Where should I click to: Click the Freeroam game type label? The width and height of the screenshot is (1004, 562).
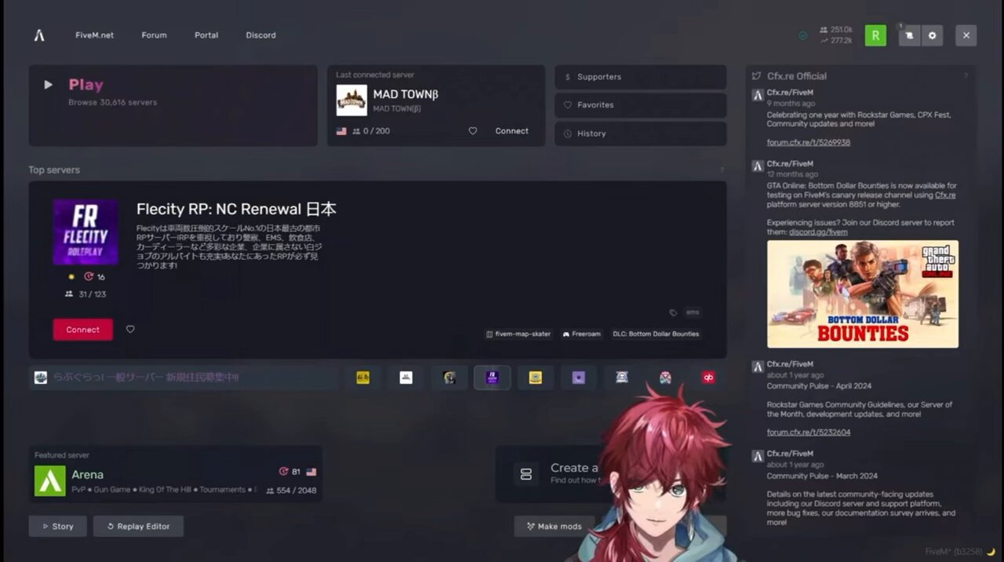tap(581, 334)
